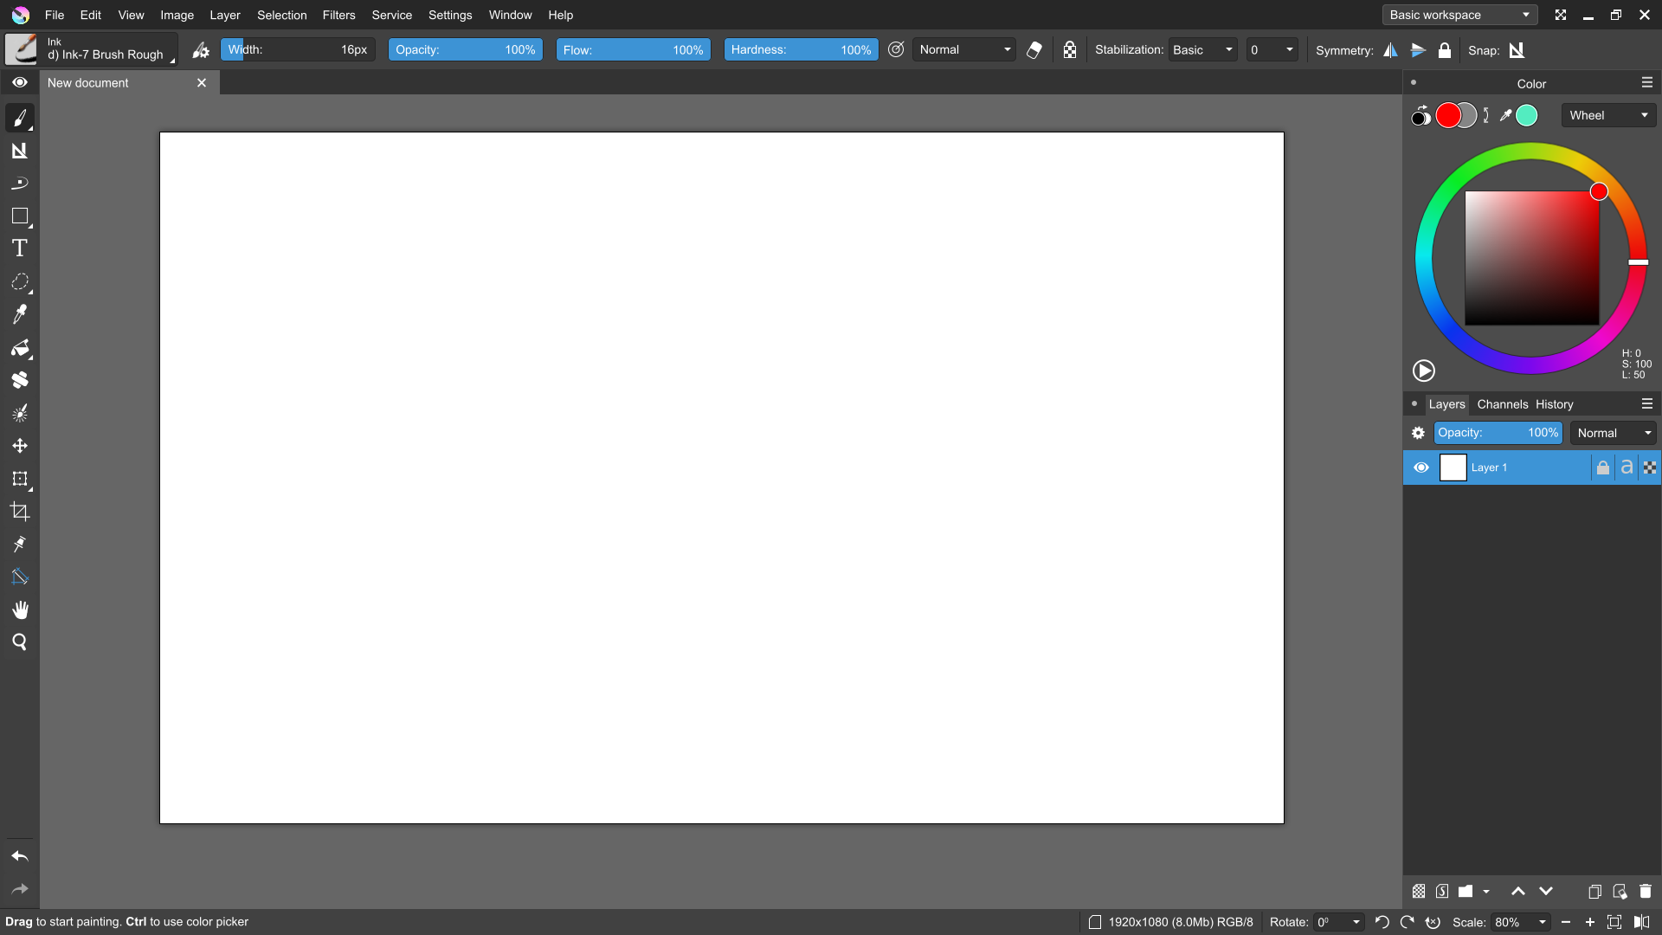Select the Text tool

click(19, 248)
